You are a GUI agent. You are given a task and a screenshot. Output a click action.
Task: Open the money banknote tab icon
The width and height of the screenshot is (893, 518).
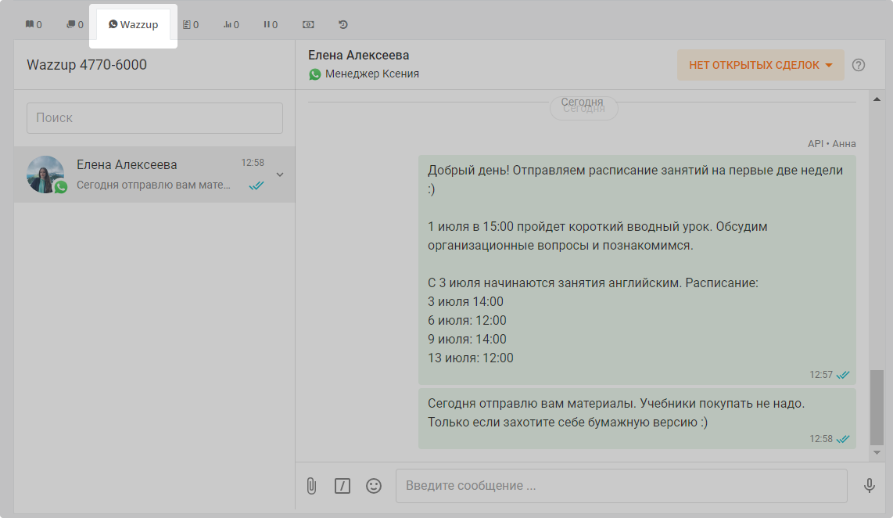(308, 24)
